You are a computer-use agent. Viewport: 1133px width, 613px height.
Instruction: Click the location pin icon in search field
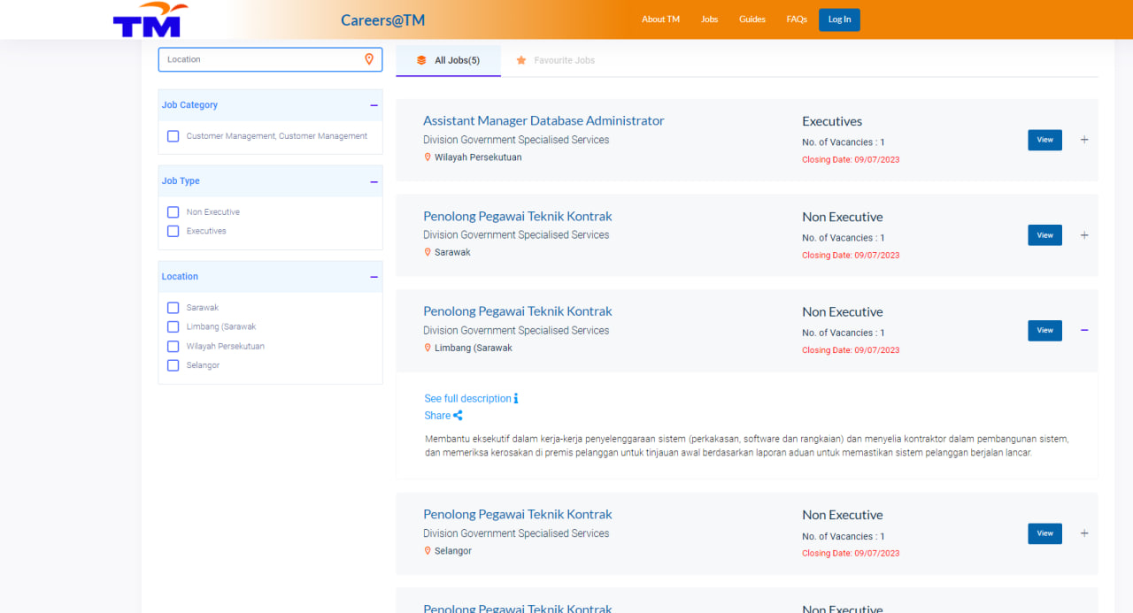tap(369, 59)
